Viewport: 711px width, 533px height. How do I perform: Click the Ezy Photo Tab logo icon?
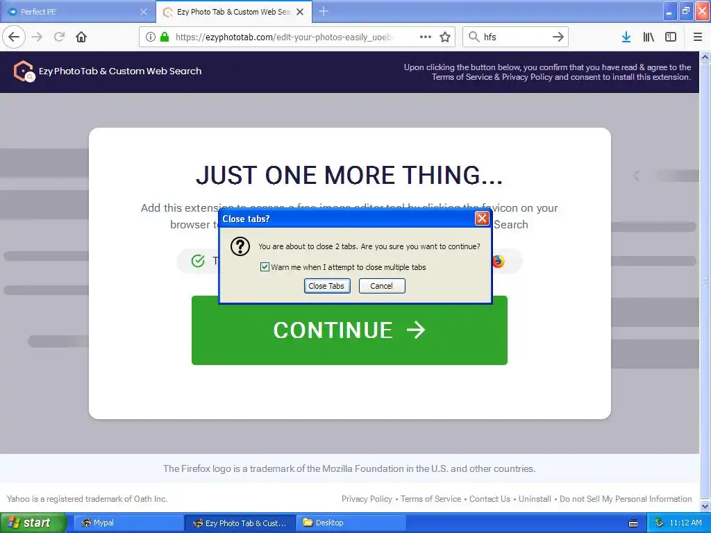(x=24, y=71)
